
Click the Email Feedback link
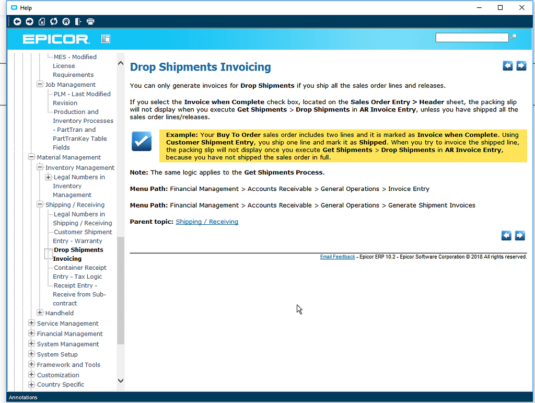(x=338, y=257)
